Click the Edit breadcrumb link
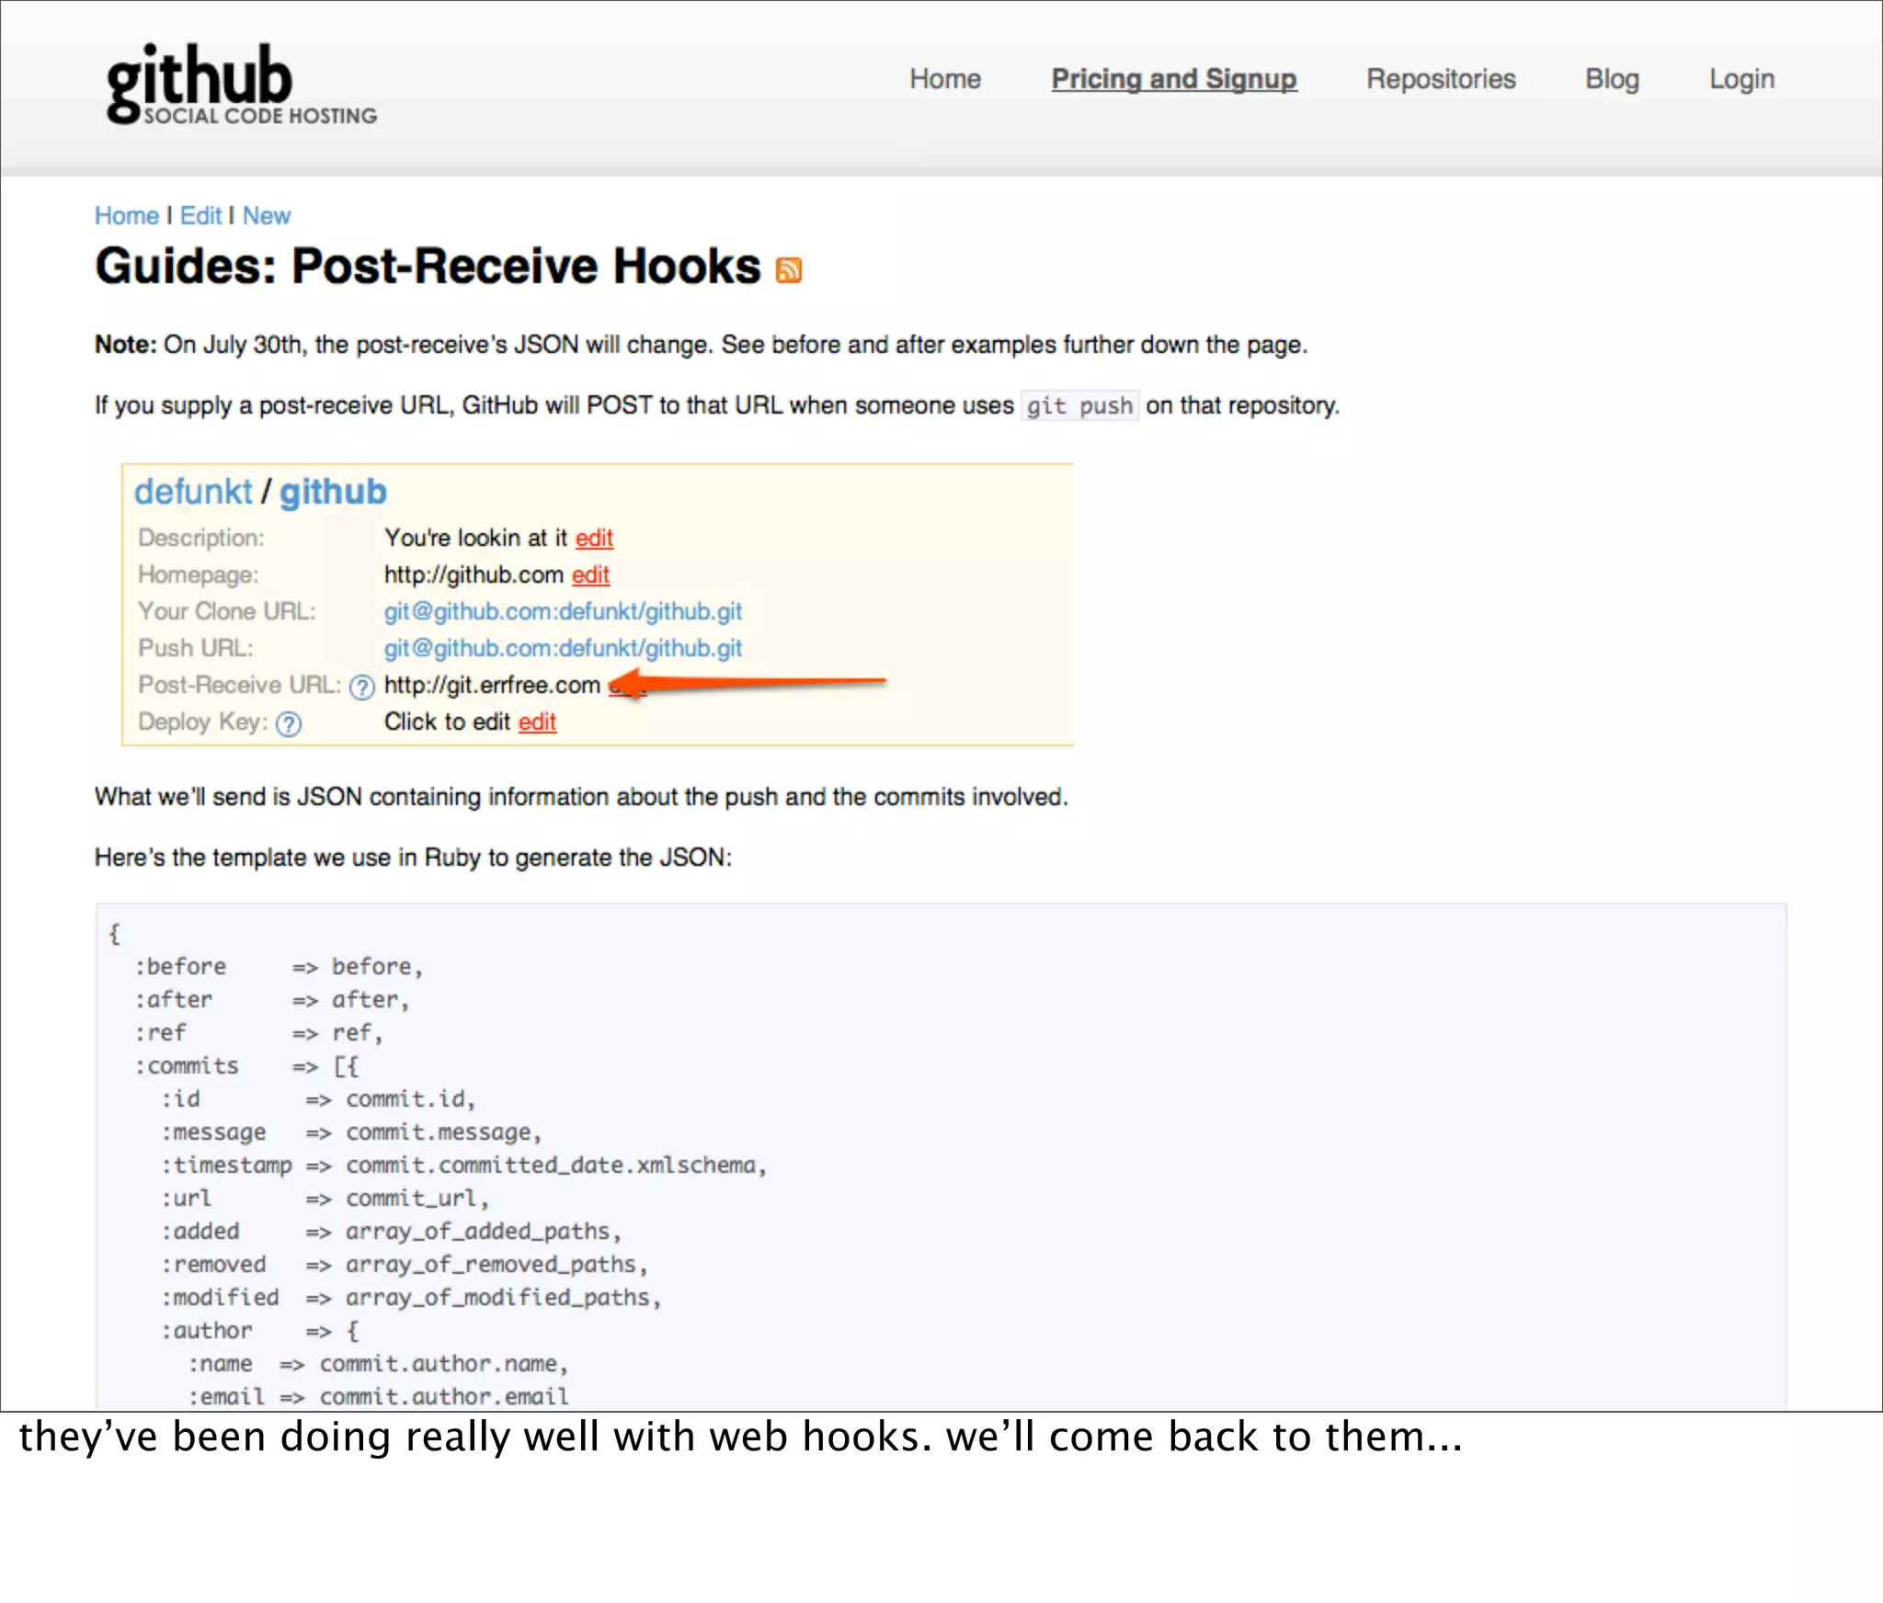The height and width of the screenshot is (1603, 1883). point(200,216)
